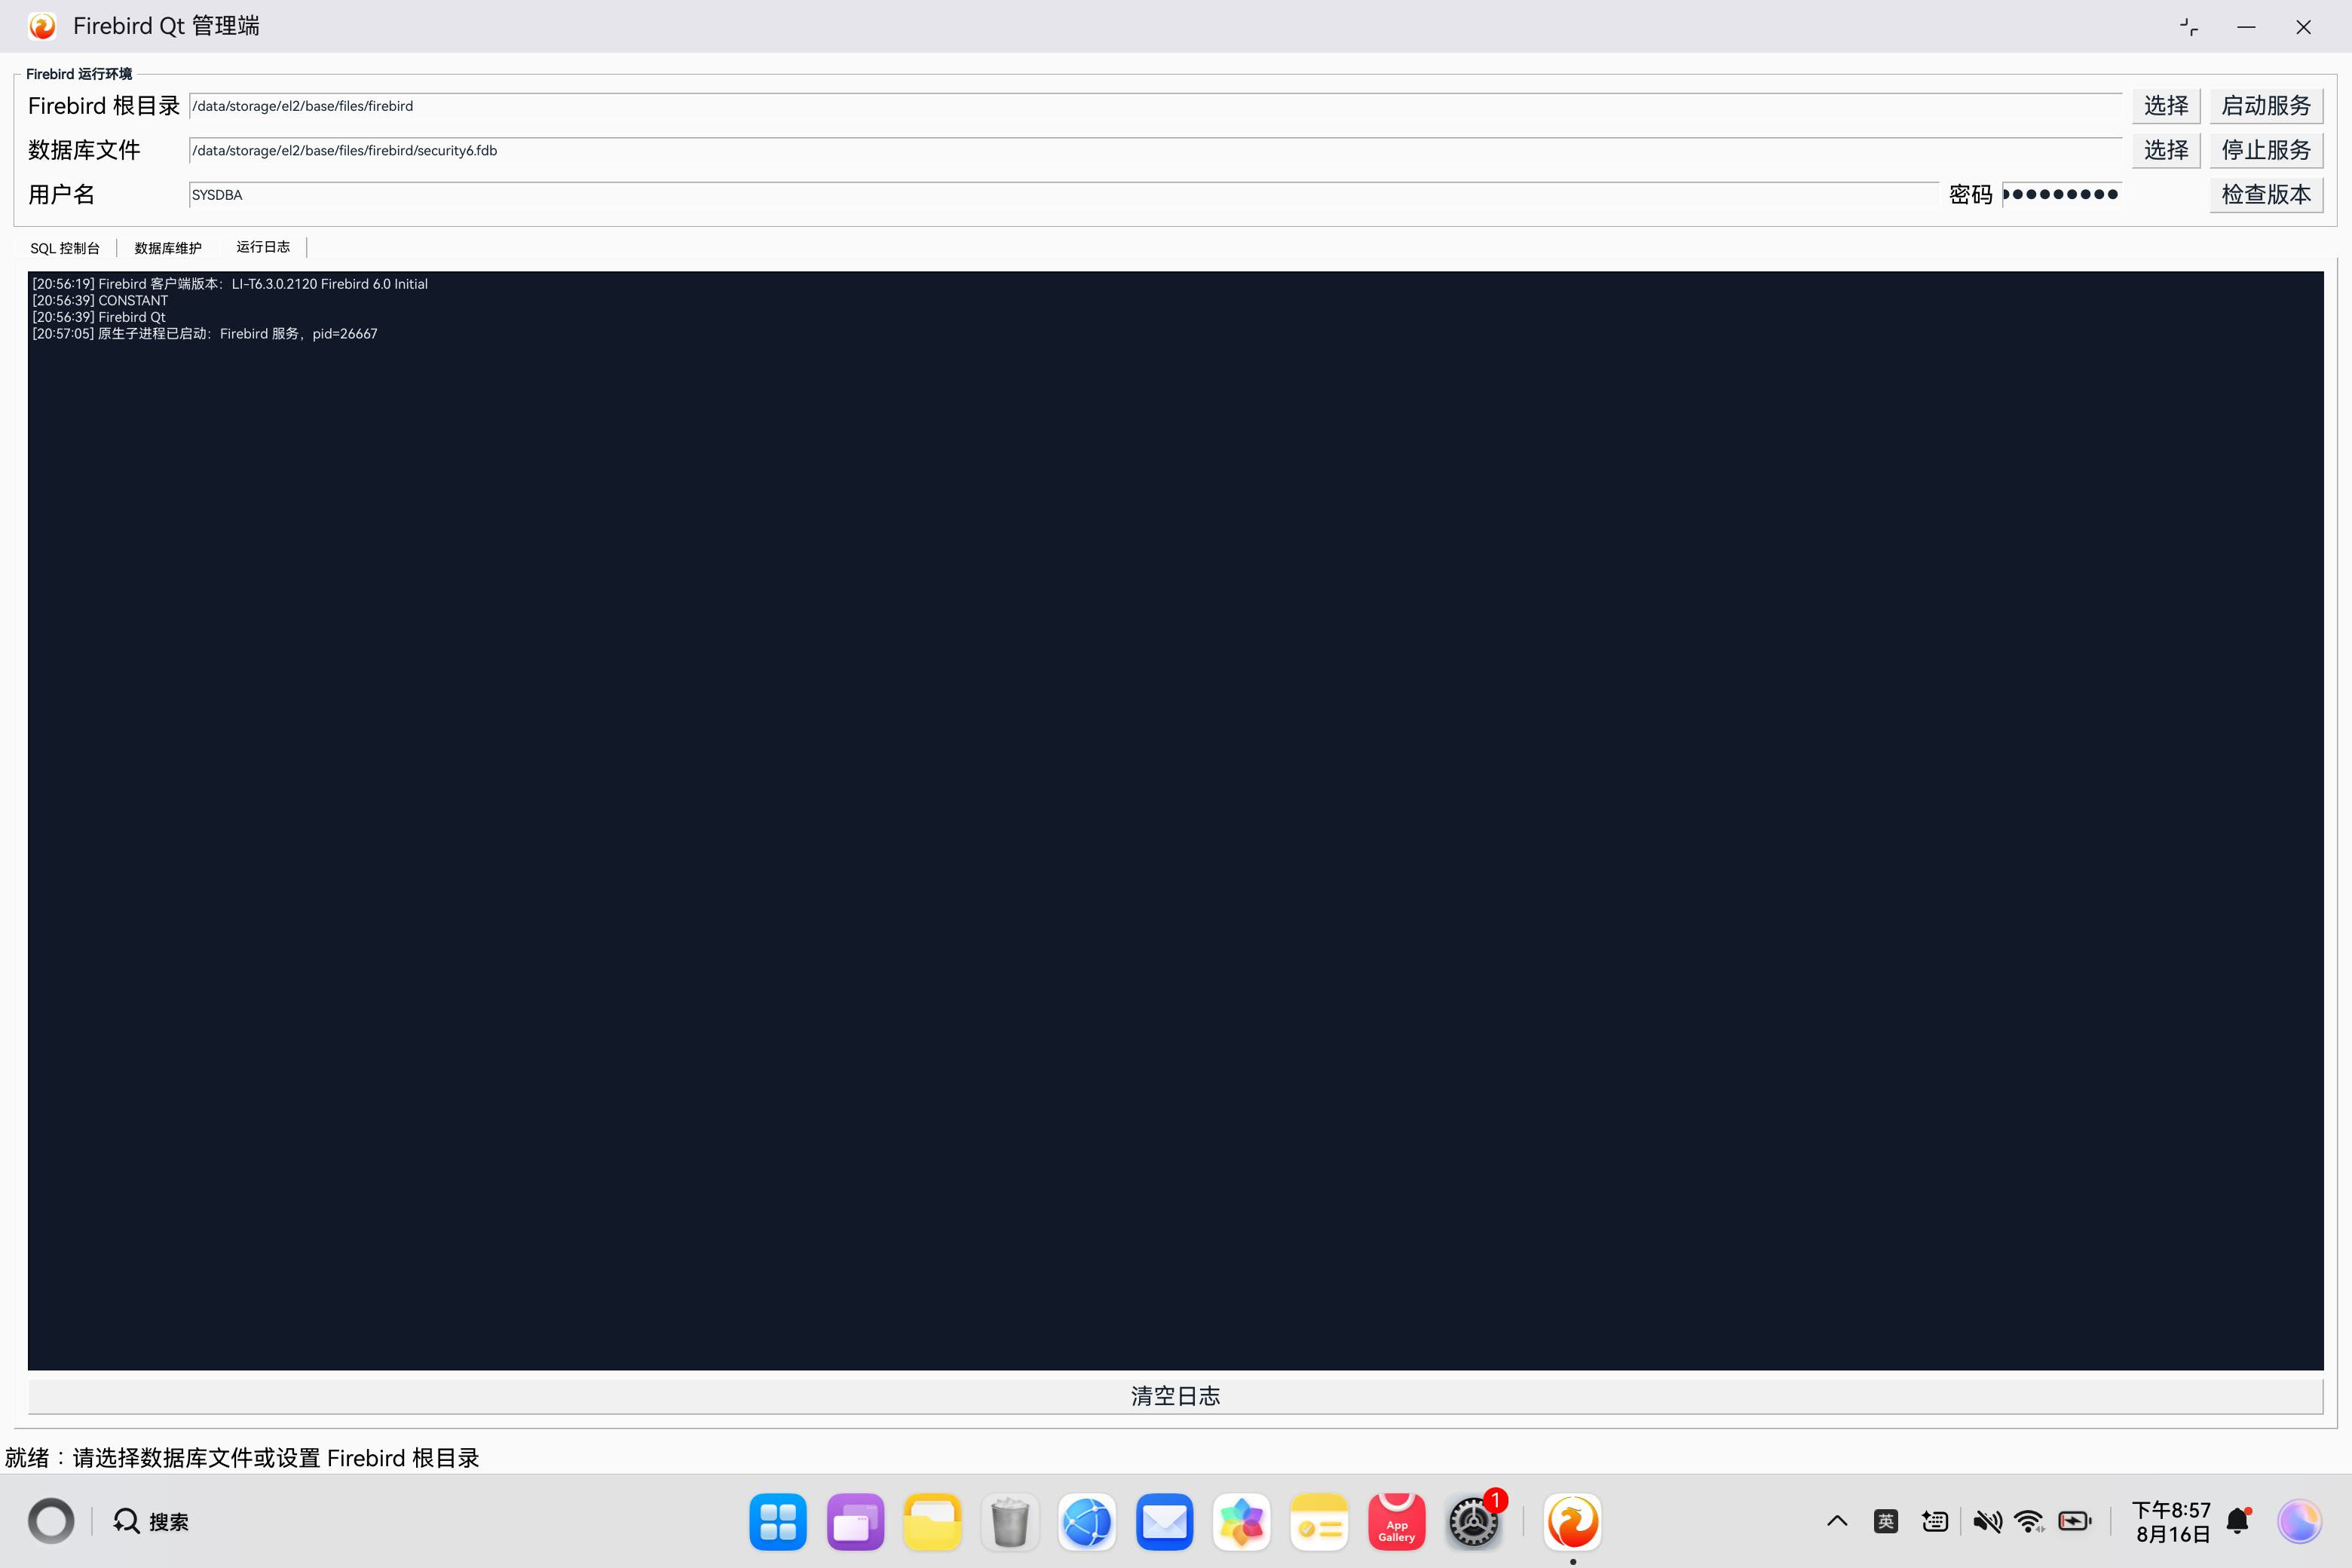
Task: Switch to the 数据库维护 tab
Action: click(168, 248)
